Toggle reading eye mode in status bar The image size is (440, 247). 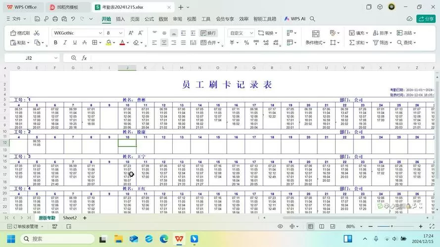pos(280,226)
